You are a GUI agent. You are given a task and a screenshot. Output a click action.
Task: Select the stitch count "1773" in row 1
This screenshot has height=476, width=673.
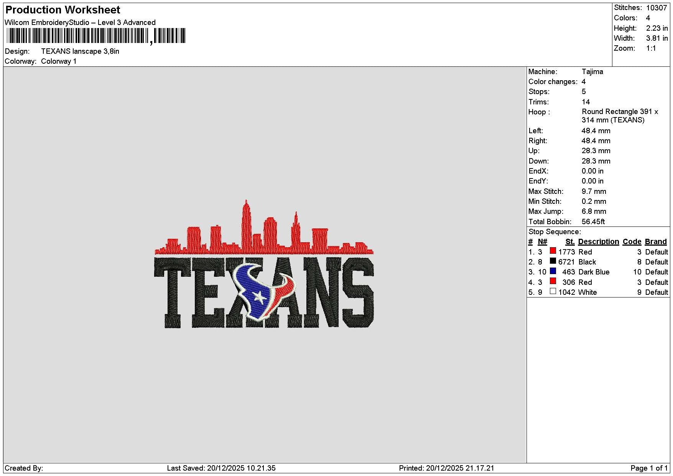coord(566,252)
